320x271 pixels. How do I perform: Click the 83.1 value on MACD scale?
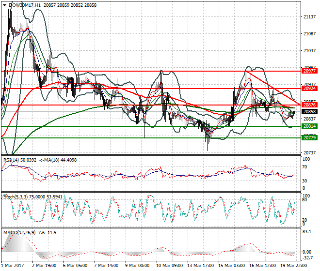306,232
